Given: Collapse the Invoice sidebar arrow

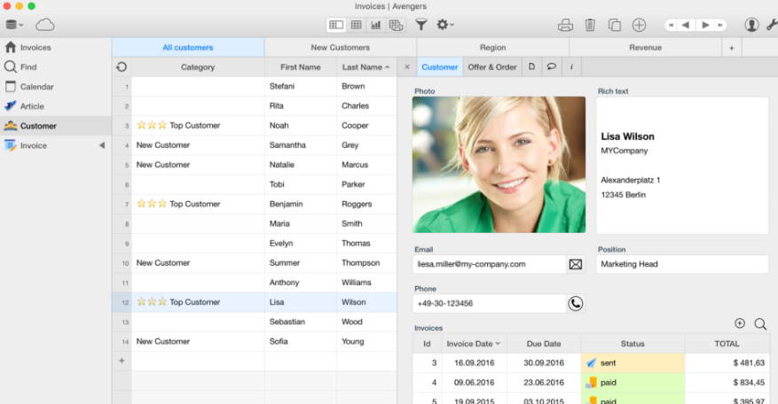Looking at the screenshot, I should pos(102,145).
